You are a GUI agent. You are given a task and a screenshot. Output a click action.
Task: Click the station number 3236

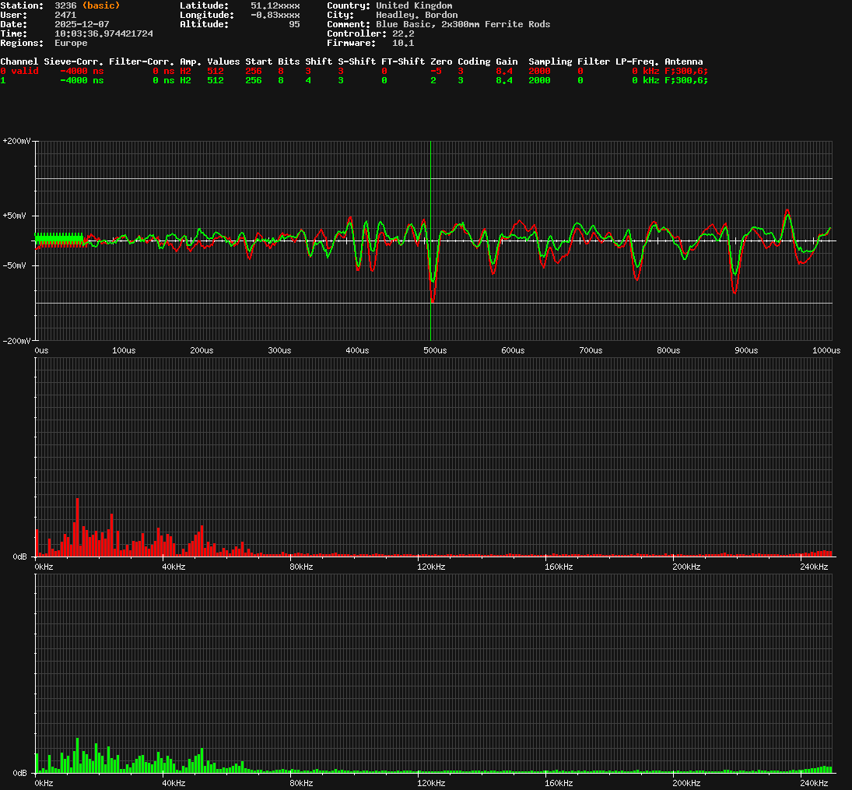point(65,5)
